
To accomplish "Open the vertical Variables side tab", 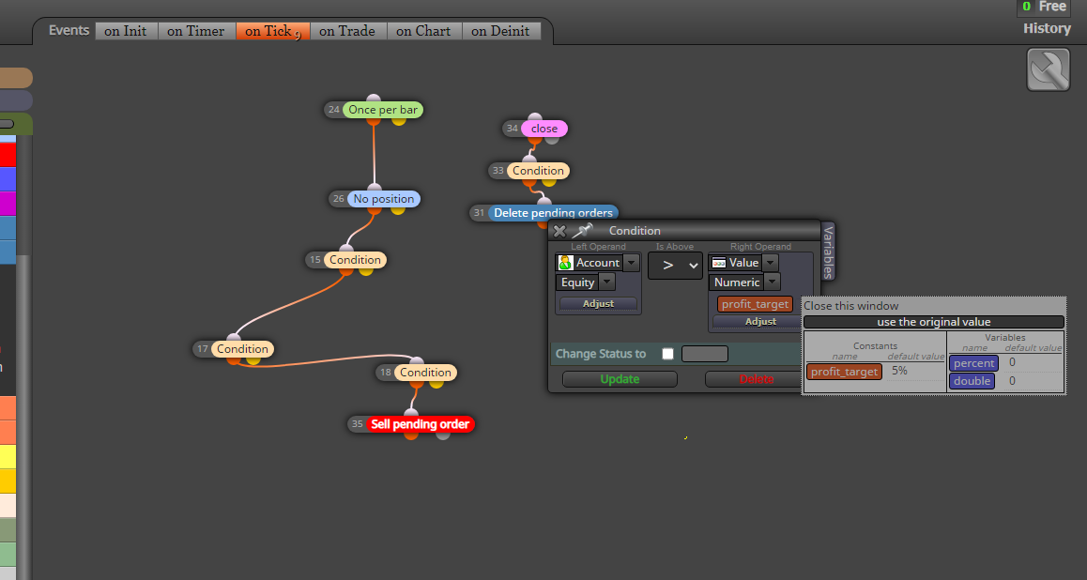I will click(829, 251).
